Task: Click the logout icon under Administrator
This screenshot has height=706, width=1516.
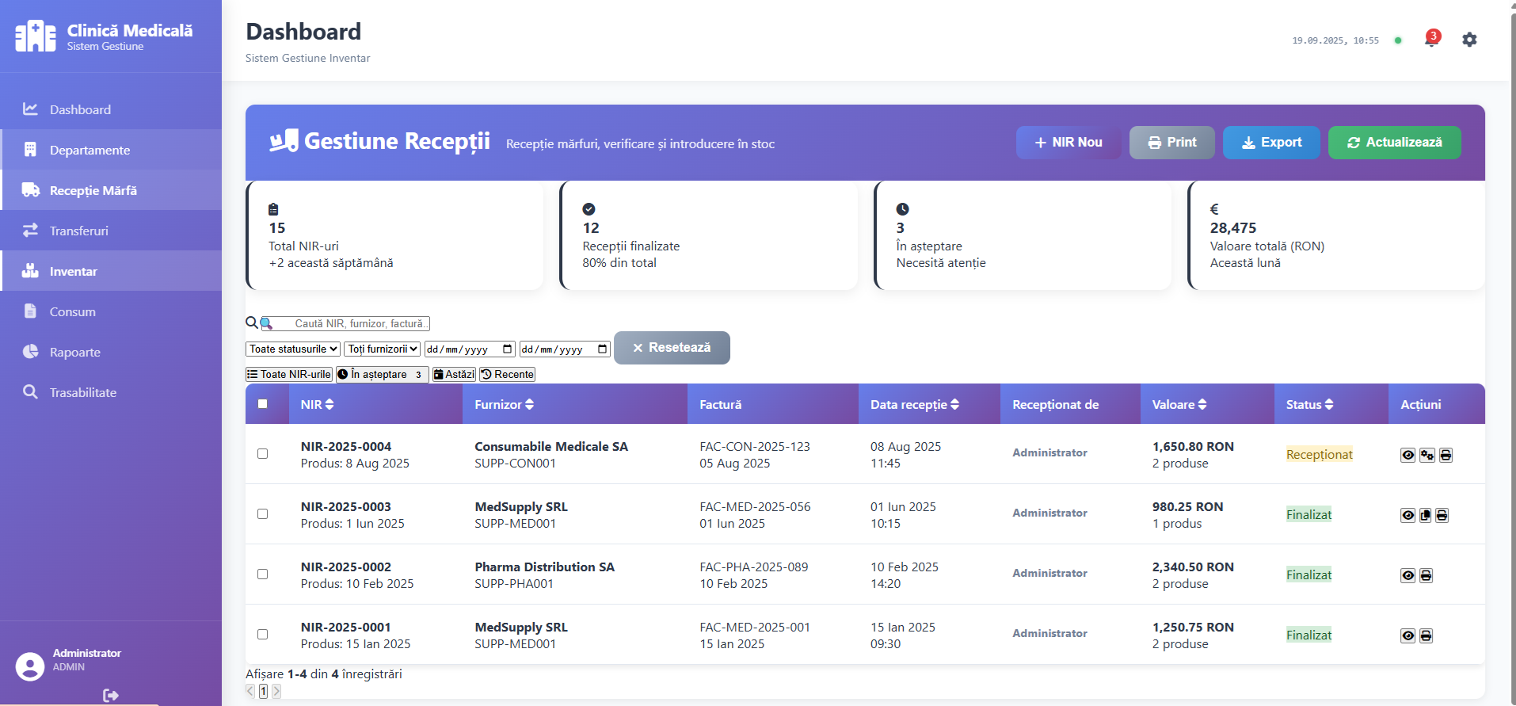Action: (x=110, y=695)
